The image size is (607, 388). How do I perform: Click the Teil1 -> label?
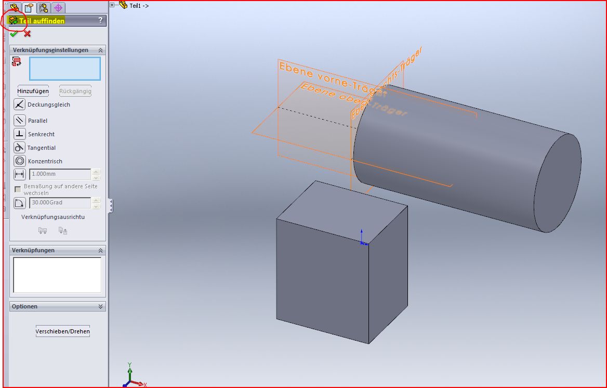(x=139, y=6)
